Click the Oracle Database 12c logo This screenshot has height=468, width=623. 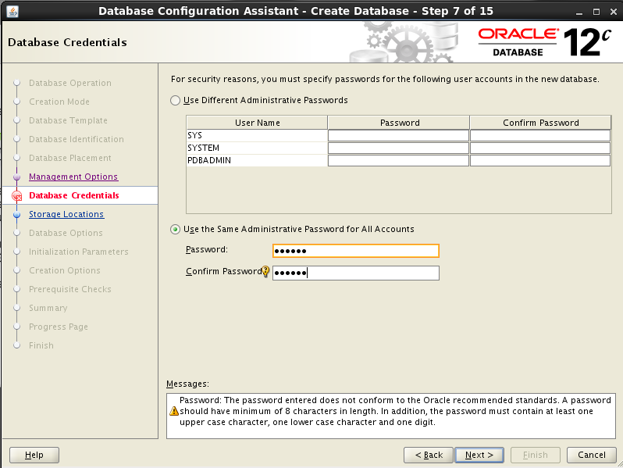tap(544, 41)
